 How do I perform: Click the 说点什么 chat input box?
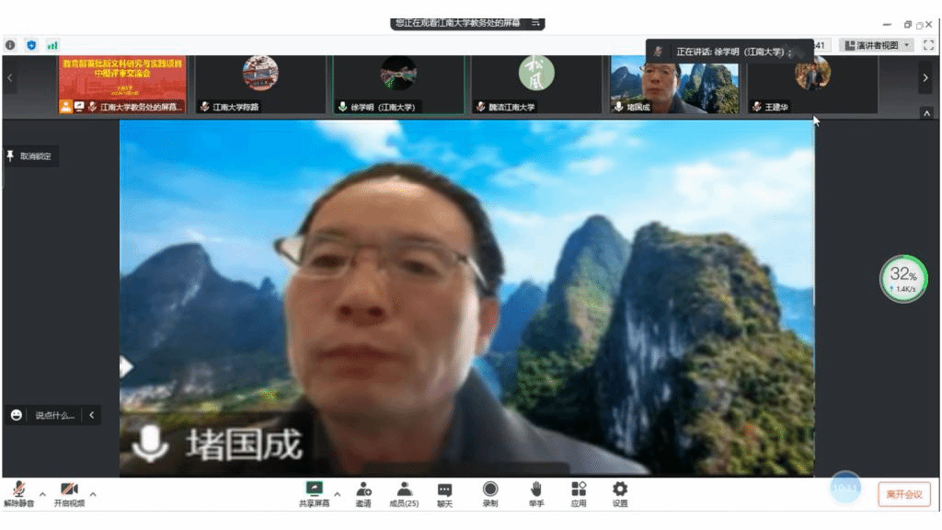click(54, 416)
